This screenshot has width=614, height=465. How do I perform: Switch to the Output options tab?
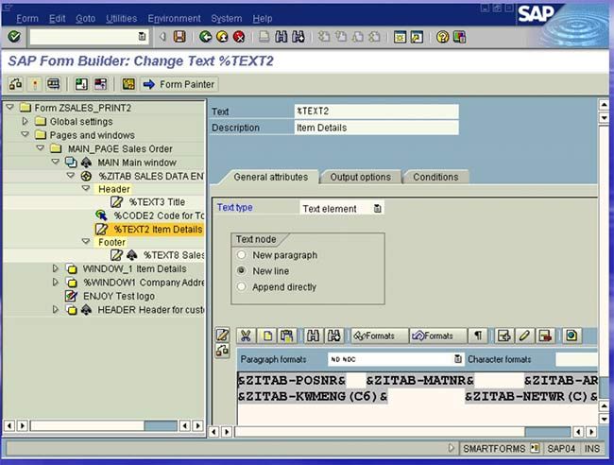click(360, 177)
